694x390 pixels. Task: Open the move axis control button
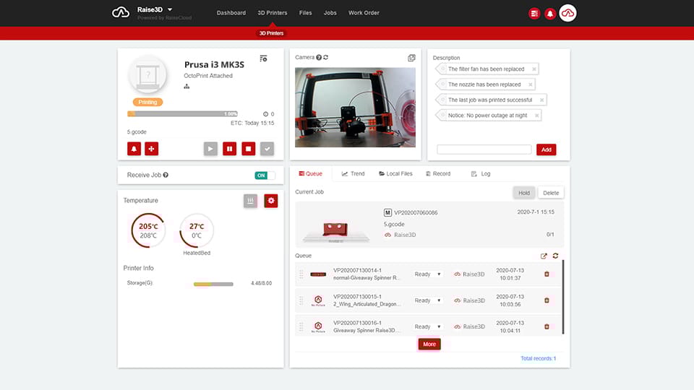click(151, 149)
